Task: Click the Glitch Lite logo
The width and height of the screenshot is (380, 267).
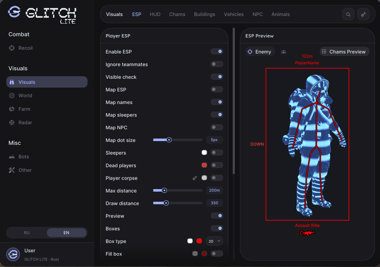Action: click(x=42, y=14)
